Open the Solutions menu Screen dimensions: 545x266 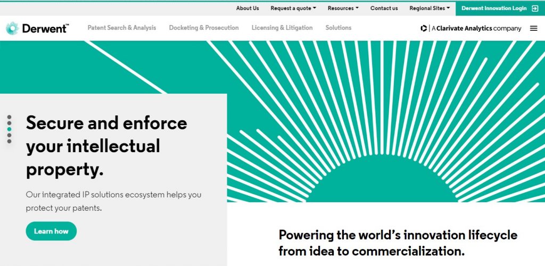coord(338,28)
